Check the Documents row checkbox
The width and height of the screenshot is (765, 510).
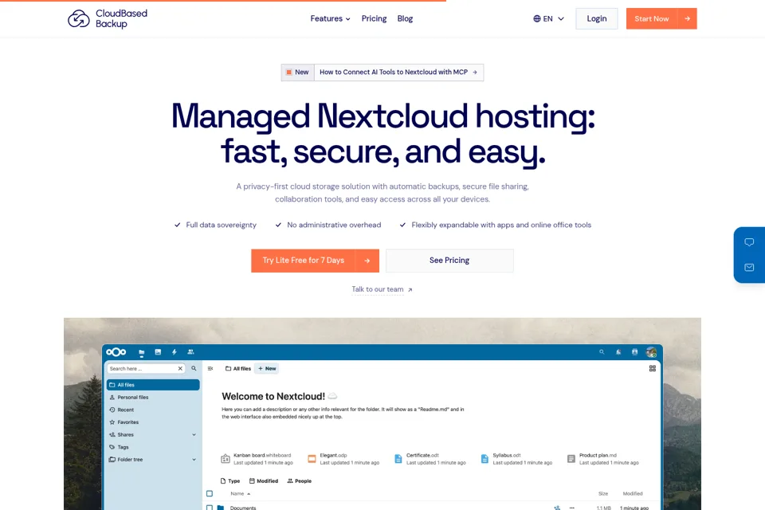pos(210,508)
